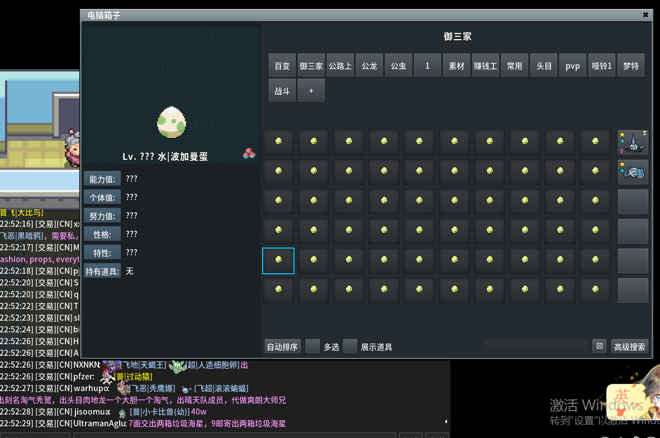Click the 个体值 label
Image resolution: width=660 pixels, height=438 pixels.
[102, 197]
